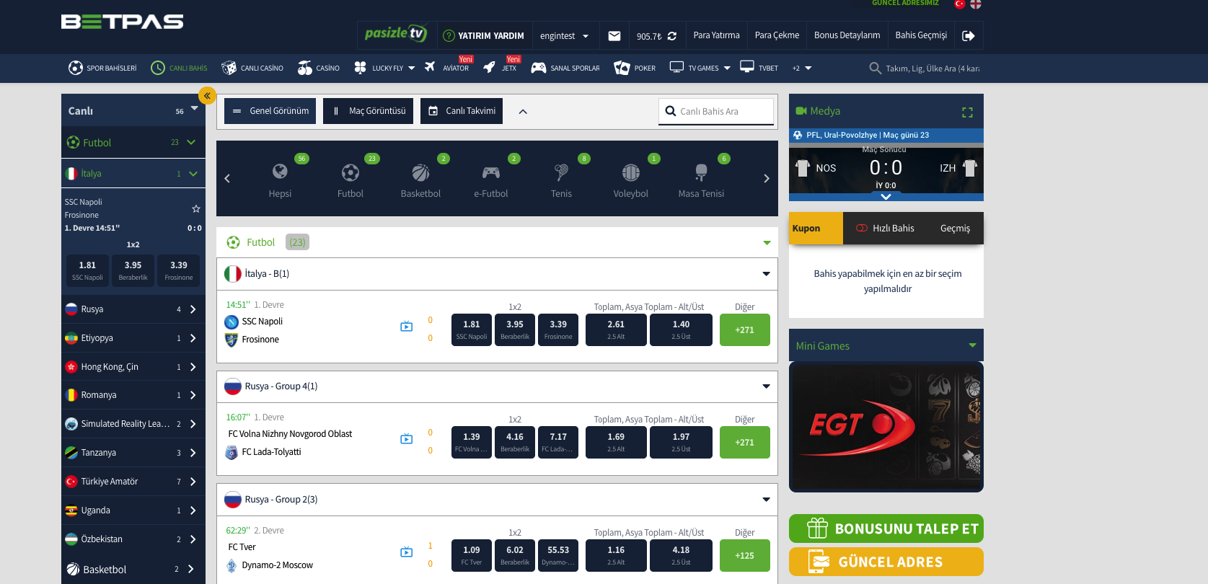Toggle the Hızlı Bahis switch

[862, 229]
